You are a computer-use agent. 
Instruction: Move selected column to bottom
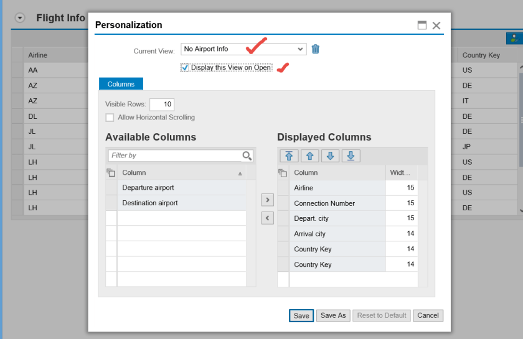[x=351, y=156]
